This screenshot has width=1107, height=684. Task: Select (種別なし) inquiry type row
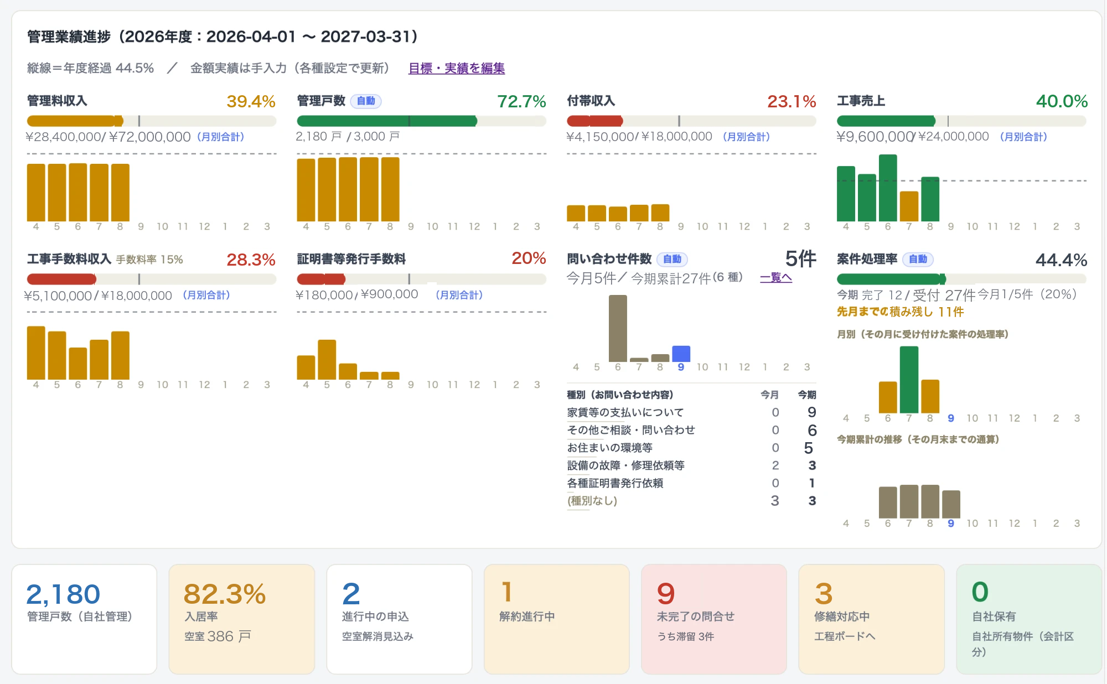691,501
